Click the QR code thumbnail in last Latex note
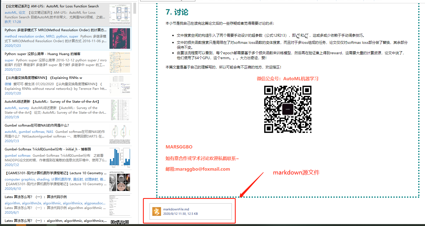 point(120,222)
